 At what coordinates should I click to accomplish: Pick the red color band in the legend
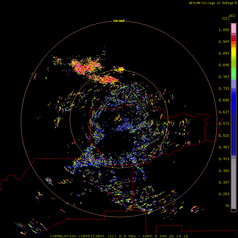pyautogui.click(x=234, y=40)
